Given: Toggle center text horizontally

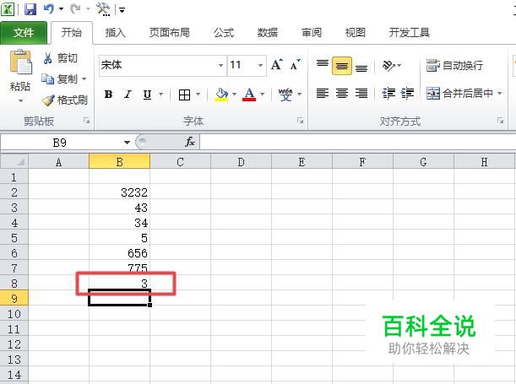Looking at the screenshot, I should 342,94.
